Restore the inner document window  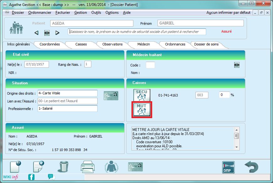(x=261, y=13)
